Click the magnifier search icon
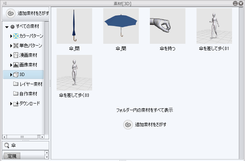This screenshot has width=245, height=161. [x=7, y=145]
